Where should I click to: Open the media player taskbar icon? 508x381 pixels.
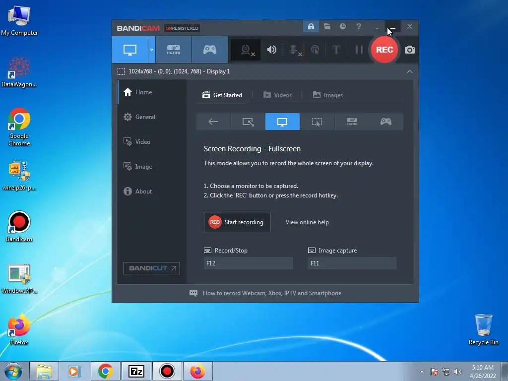click(x=74, y=371)
